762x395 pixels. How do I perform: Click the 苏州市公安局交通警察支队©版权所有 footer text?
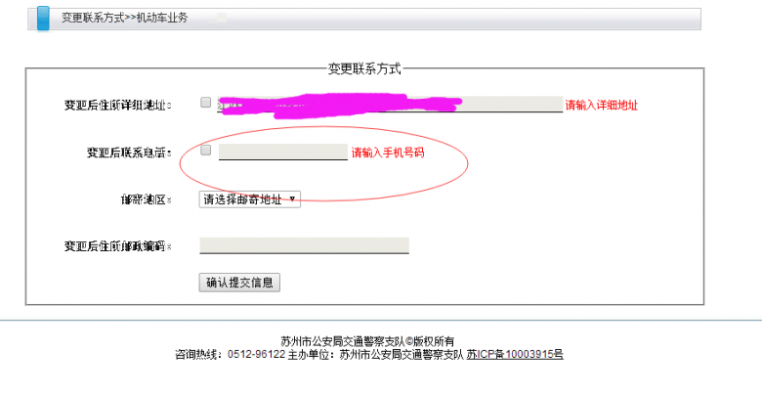click(367, 341)
